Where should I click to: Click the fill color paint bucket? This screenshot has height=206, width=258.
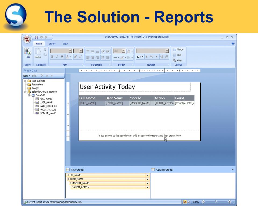coord(129,51)
